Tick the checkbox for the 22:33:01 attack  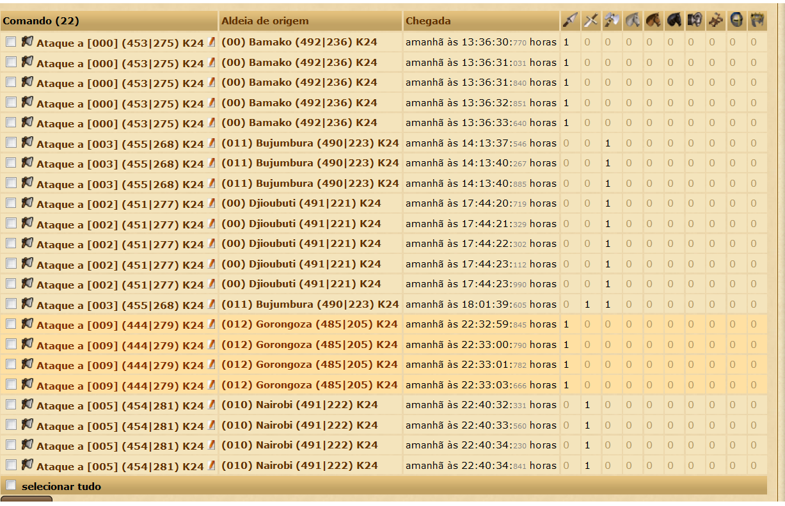[x=11, y=364]
